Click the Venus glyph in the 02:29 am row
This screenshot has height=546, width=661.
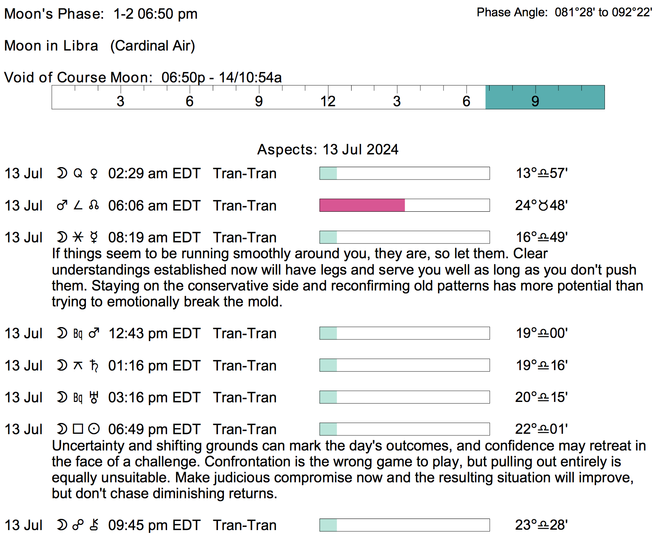click(94, 174)
